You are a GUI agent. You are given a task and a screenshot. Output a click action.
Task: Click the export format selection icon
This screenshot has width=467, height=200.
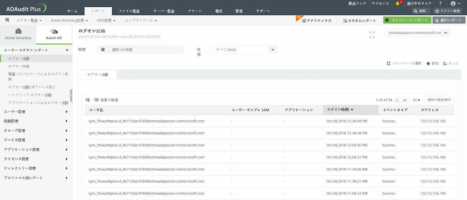point(389,63)
